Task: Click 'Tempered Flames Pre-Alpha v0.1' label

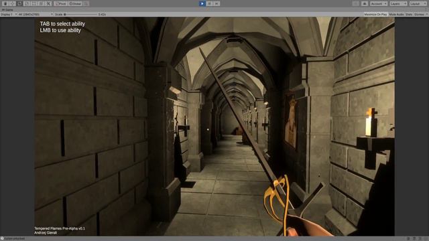Action: click(x=60, y=228)
